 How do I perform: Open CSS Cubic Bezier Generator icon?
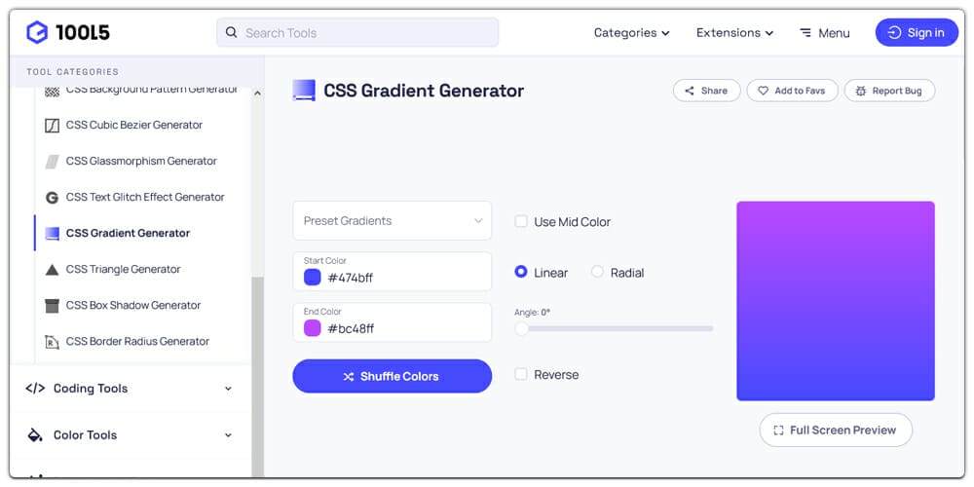[x=53, y=126]
